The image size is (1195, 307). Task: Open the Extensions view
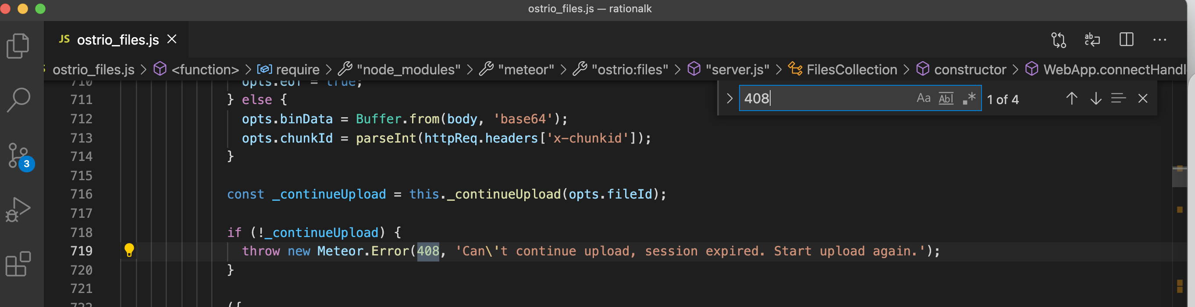[18, 264]
